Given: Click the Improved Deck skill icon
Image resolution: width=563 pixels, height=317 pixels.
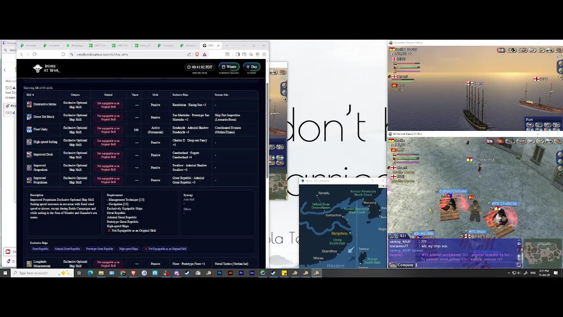Looking at the screenshot, I should (29, 155).
